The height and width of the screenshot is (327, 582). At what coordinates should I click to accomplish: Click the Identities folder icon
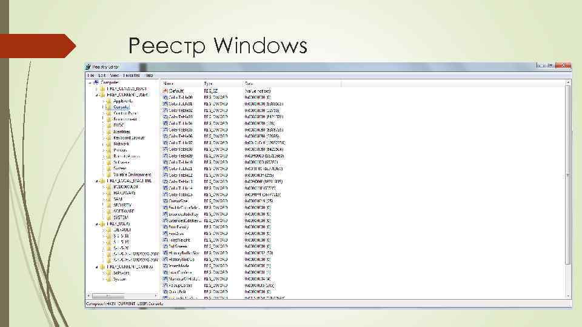(x=109, y=131)
